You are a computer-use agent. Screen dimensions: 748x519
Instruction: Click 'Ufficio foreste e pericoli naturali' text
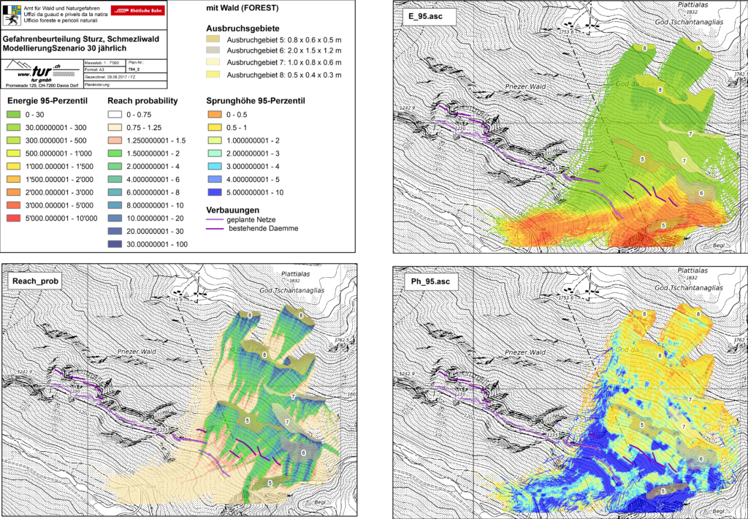tap(61, 20)
